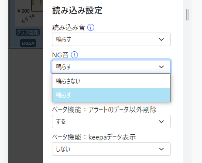Click the vertical scrollbar handle
202x163 pixels.
187,15
